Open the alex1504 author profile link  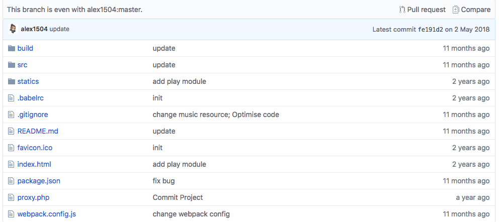tap(34, 29)
